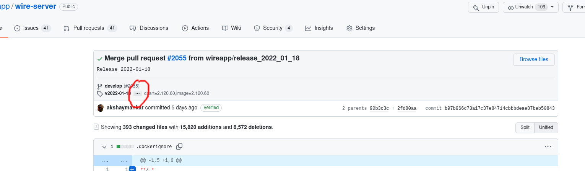Click the Issues circle icon
This screenshot has width=585, height=171.
click(x=17, y=28)
